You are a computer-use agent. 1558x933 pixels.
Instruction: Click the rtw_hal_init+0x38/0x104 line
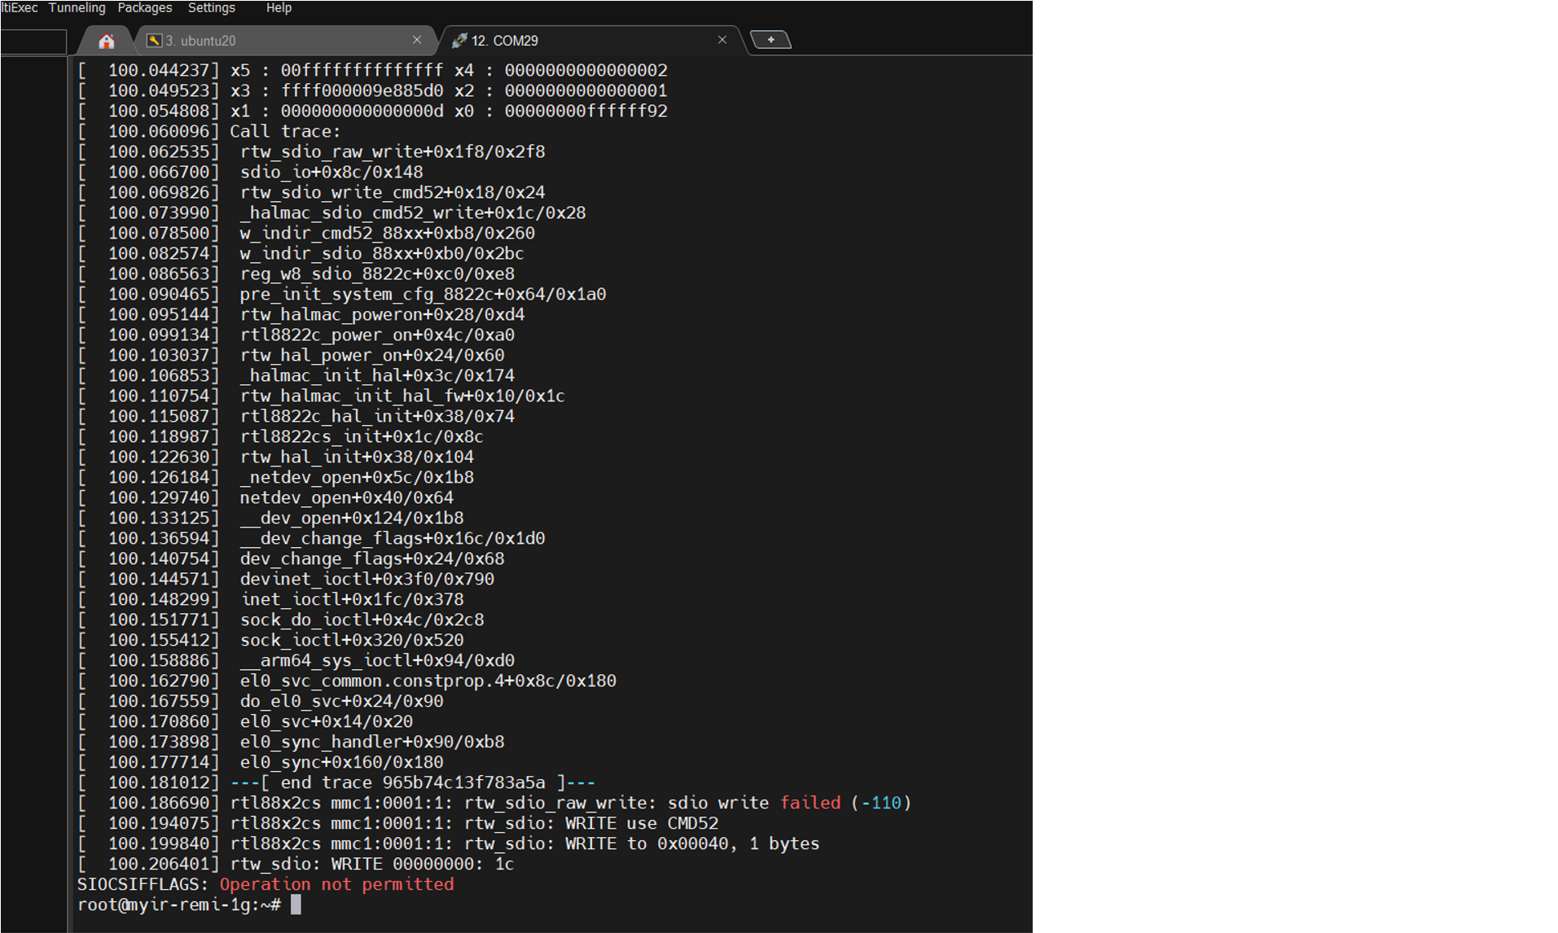click(275, 458)
